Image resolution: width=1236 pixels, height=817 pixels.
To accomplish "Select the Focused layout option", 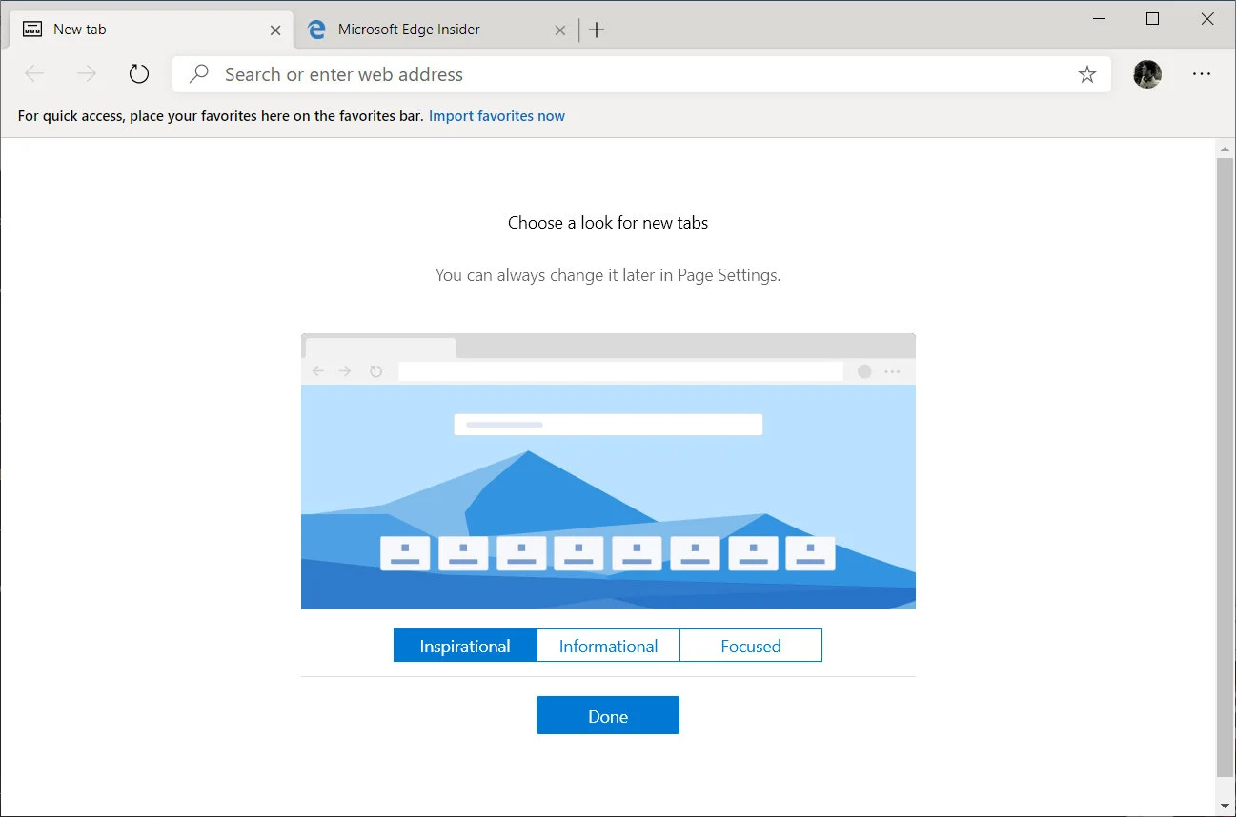I will [x=750, y=646].
